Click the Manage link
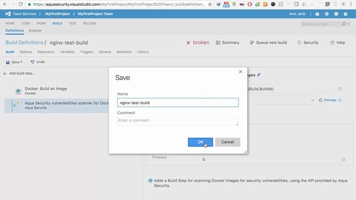 tap(330, 100)
